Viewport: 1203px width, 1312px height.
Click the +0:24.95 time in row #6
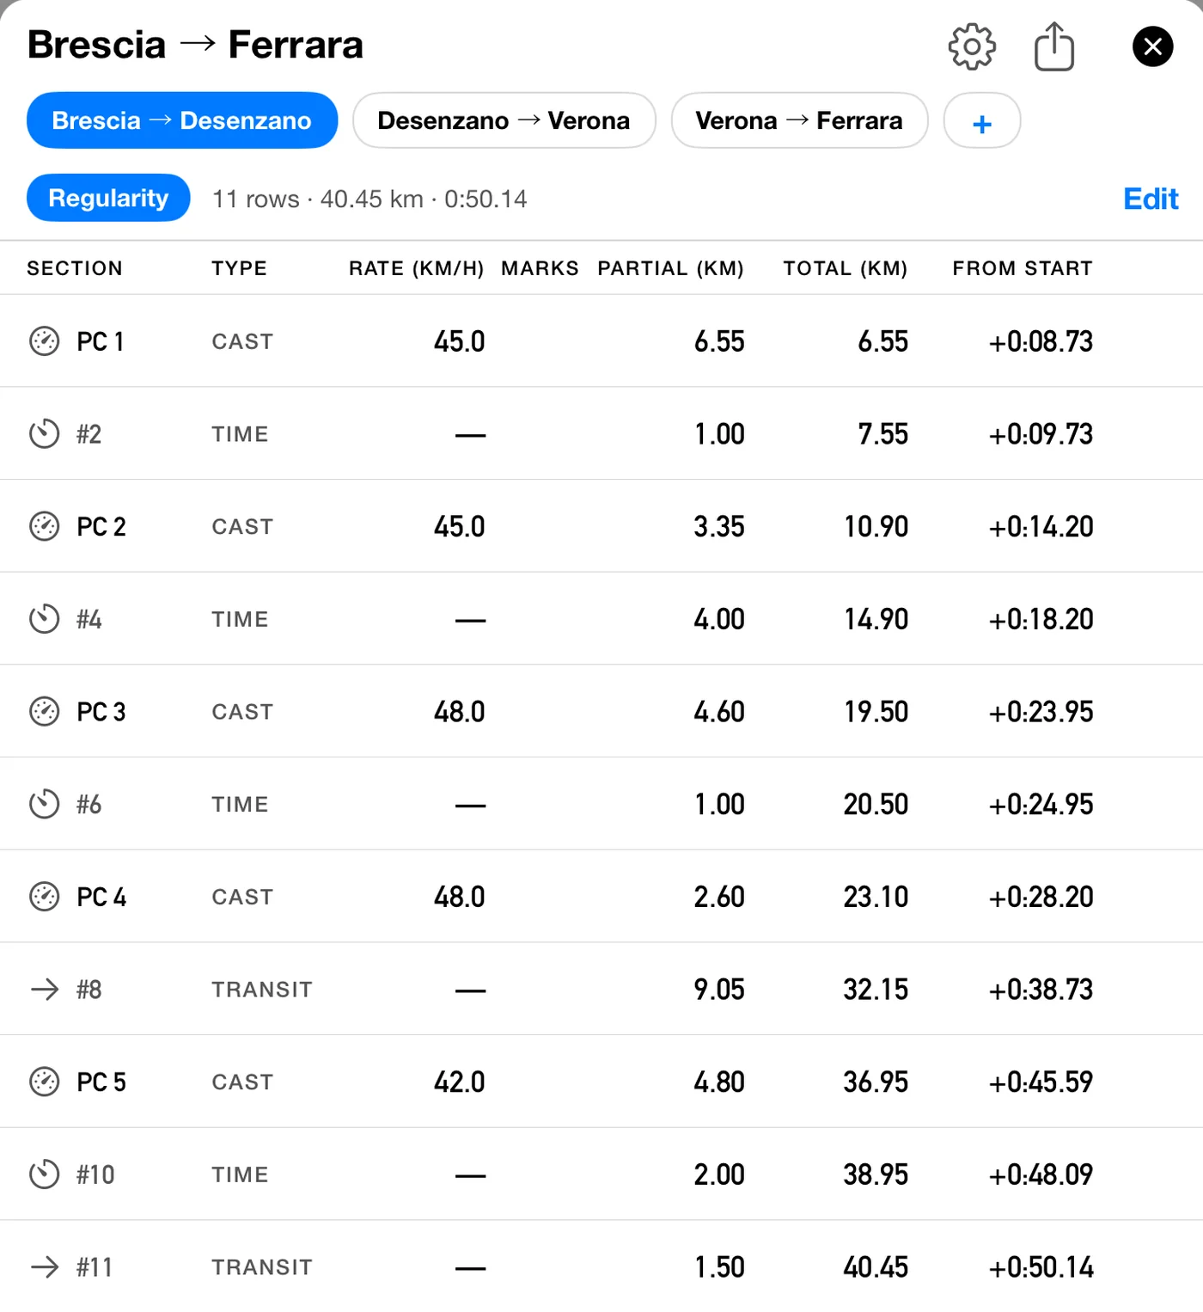(x=1041, y=804)
